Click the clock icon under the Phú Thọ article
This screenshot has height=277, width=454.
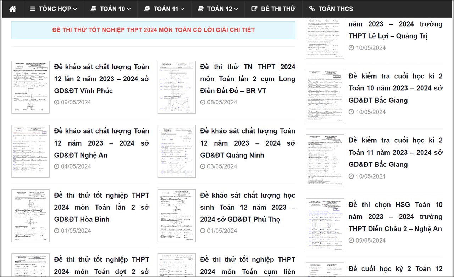203,231
